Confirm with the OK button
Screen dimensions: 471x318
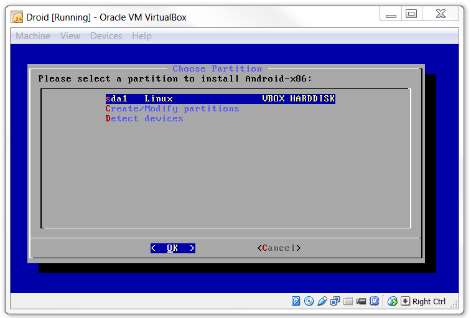pyautogui.click(x=173, y=248)
